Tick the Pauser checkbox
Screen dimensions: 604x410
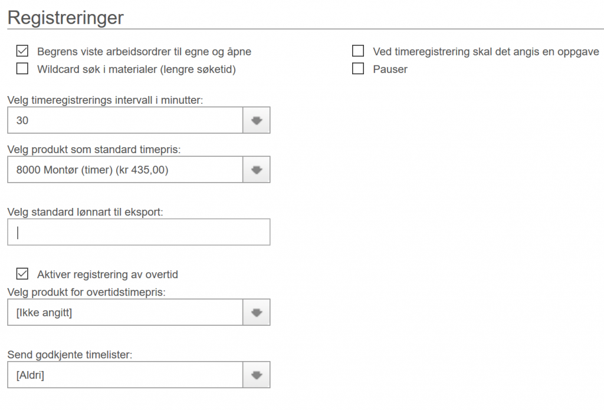[358, 69]
